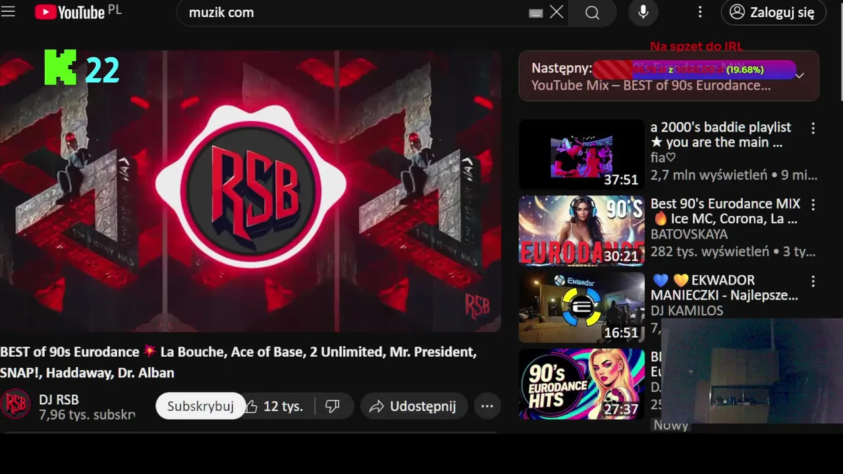
Task: Clear the search text with X
Action: point(557,13)
